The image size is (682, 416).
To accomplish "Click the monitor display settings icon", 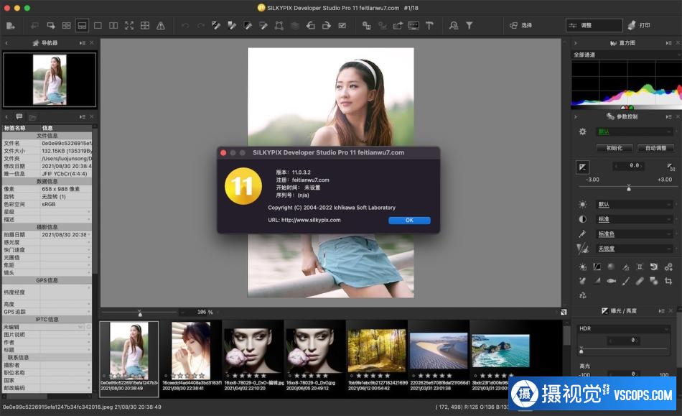I will click(414, 26).
